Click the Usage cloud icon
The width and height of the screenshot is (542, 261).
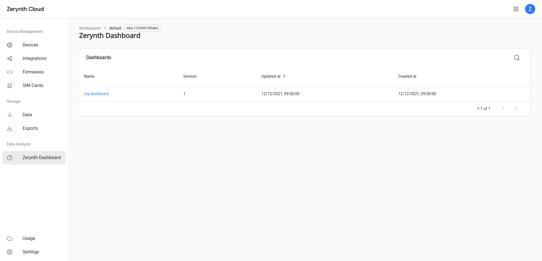click(10, 238)
